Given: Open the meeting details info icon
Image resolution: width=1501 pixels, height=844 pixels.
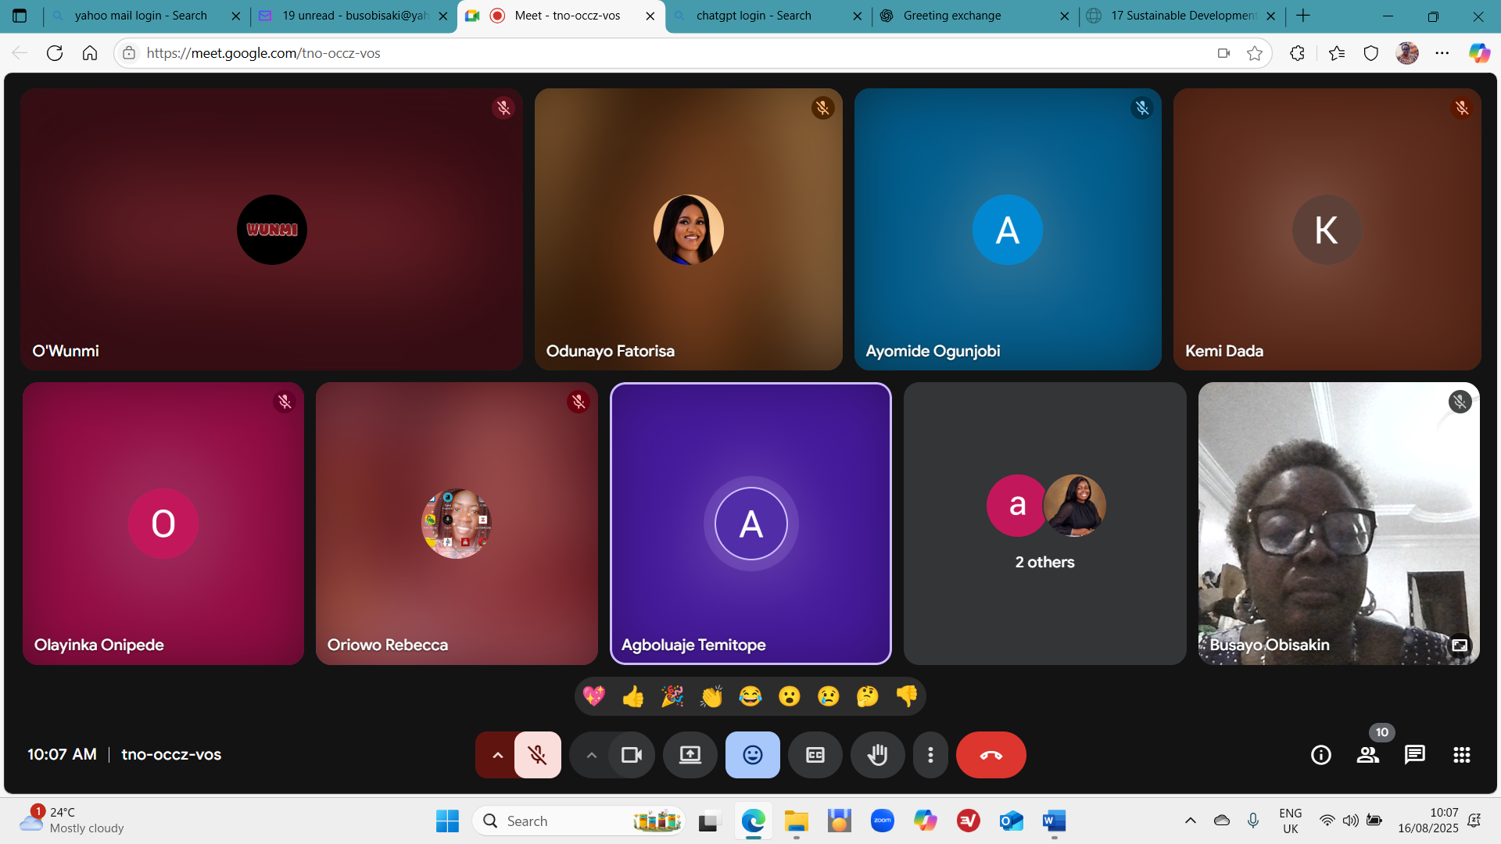Looking at the screenshot, I should point(1321,755).
